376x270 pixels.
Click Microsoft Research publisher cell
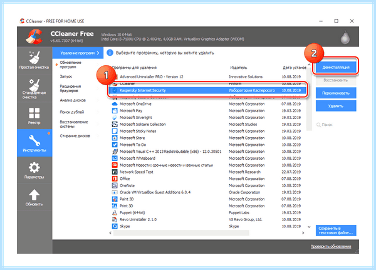(244, 172)
